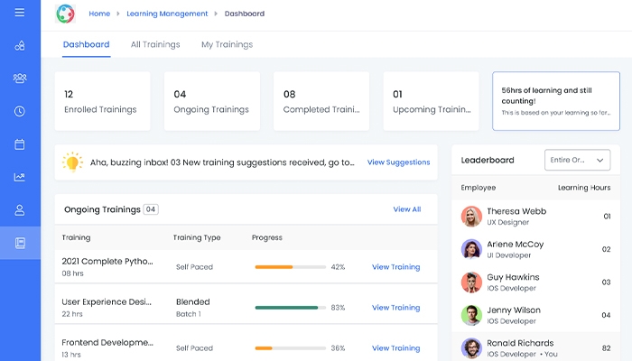Click the View Suggestions link
Viewport: 632px width, 361px height.
pos(398,162)
